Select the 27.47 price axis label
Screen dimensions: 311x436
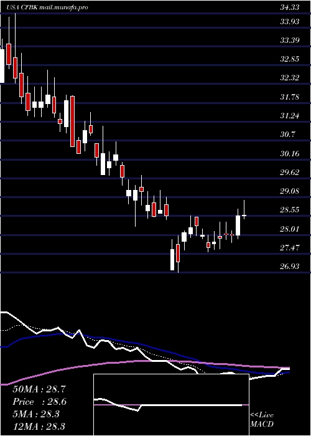coord(290,247)
